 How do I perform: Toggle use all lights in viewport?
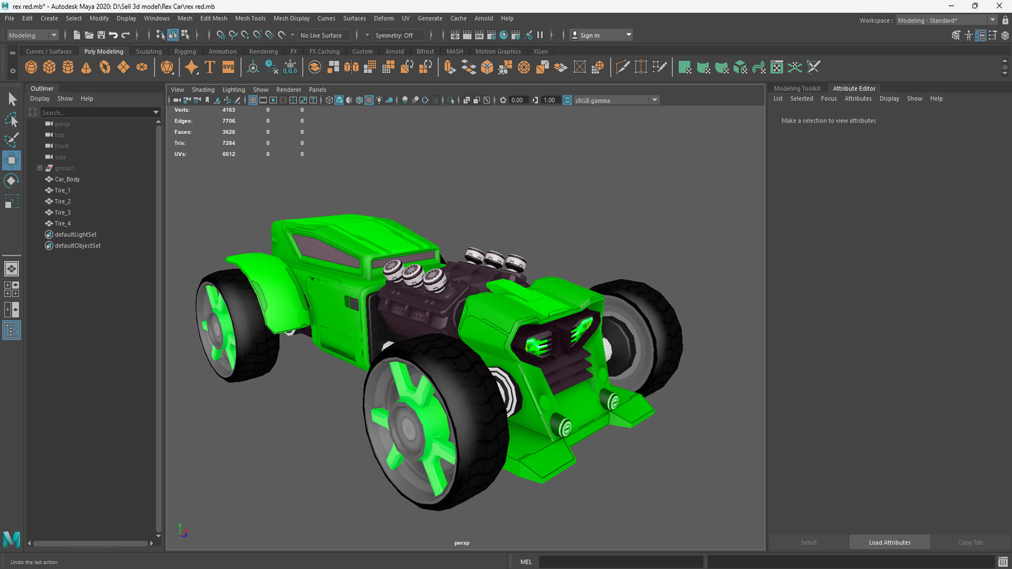click(379, 100)
